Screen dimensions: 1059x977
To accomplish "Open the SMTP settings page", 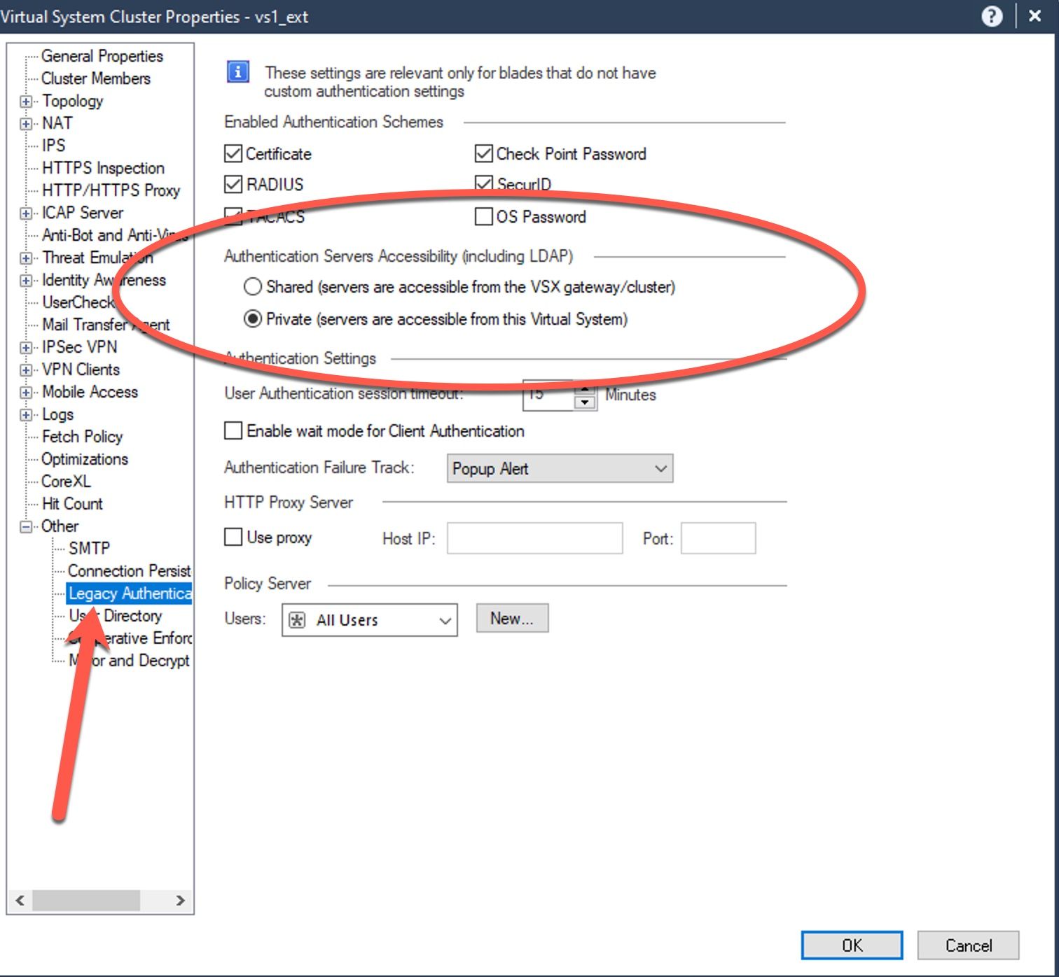I will click(x=88, y=548).
